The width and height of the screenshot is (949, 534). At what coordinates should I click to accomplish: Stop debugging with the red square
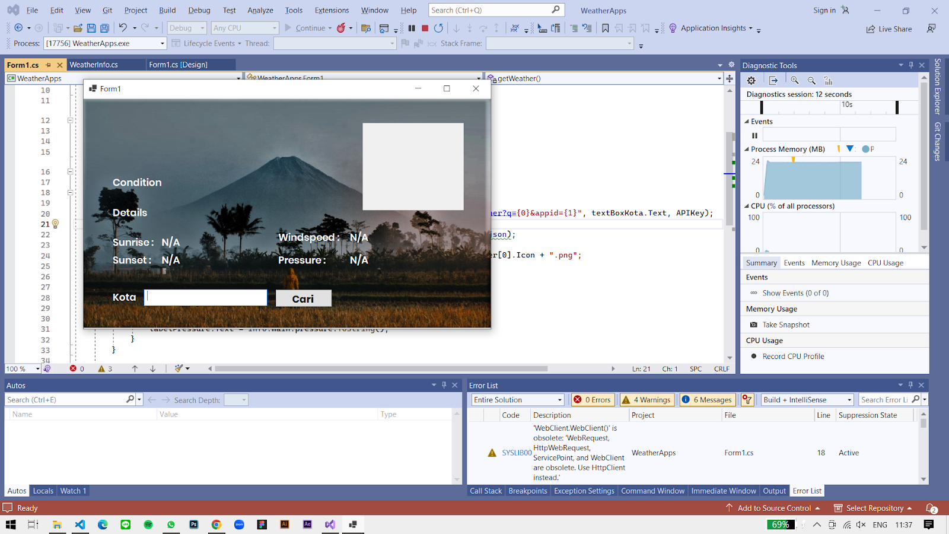tap(425, 28)
